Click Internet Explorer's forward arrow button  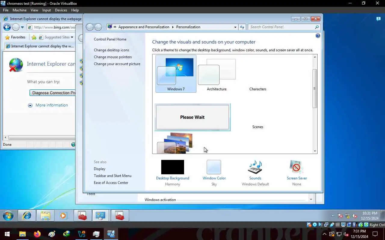pos(16,27)
